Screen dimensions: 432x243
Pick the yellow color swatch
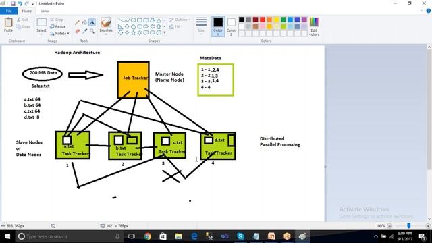tap(276, 20)
